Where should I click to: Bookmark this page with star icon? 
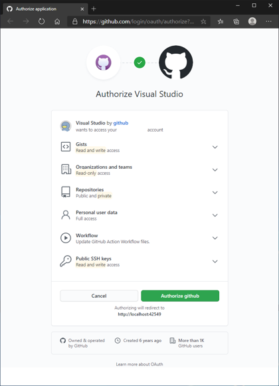click(203, 22)
